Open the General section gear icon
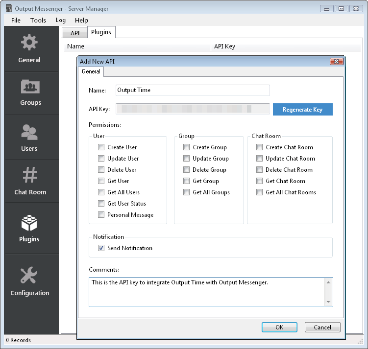The image size is (368, 349). point(29,43)
